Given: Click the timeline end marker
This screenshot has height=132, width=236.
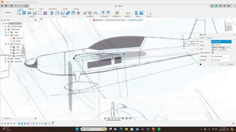Looking at the screenshot, I should point(53,123).
